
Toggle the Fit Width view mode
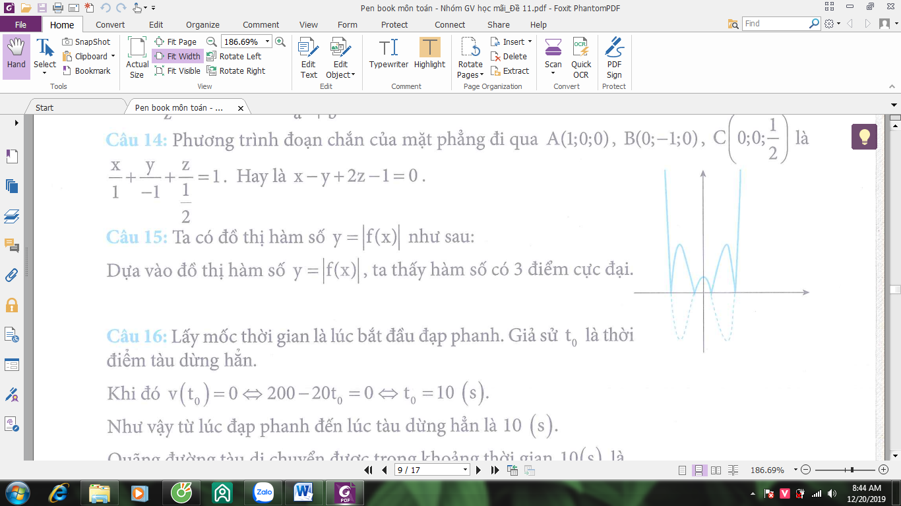[177, 56]
